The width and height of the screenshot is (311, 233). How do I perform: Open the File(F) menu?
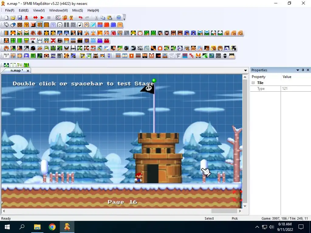[x=9, y=10]
